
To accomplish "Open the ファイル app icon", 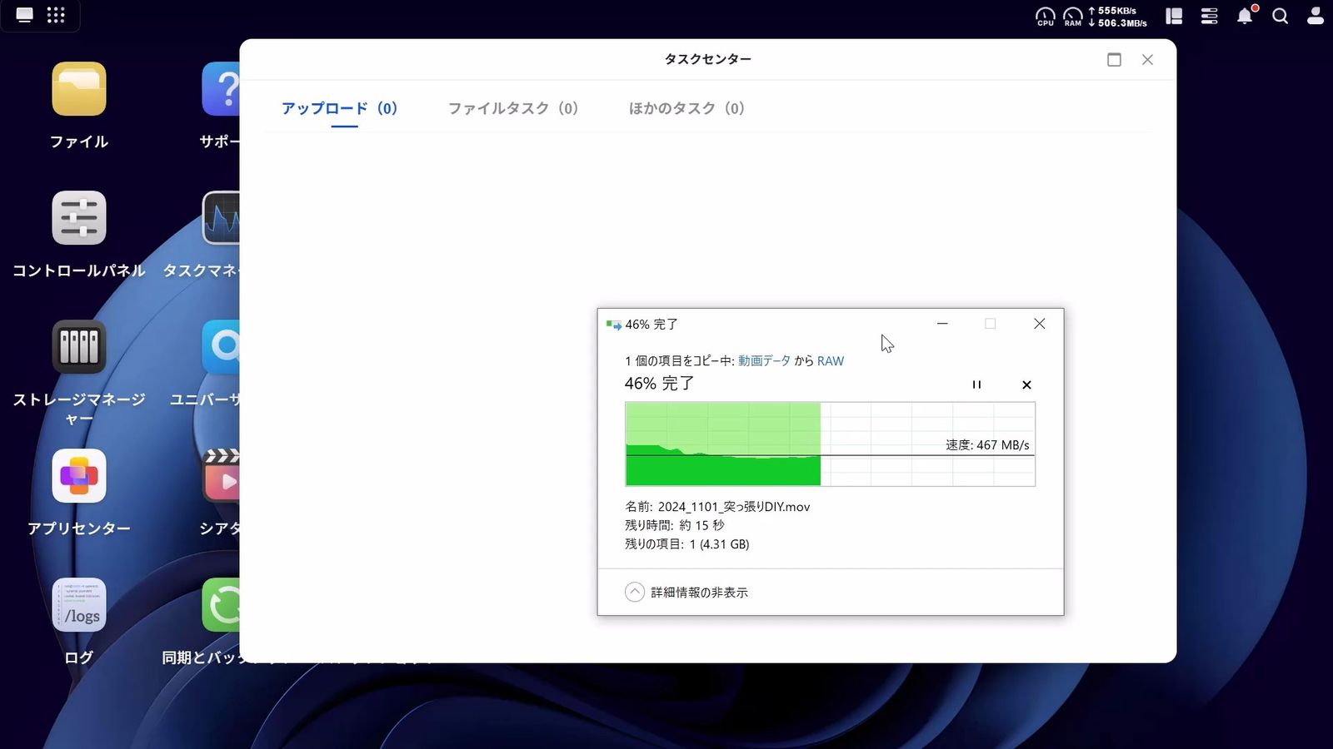I will tap(79, 89).
